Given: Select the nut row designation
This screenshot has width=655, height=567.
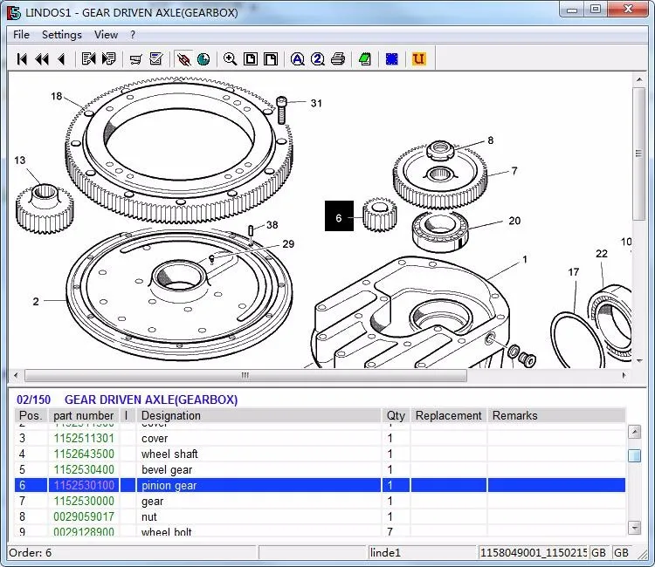Looking at the screenshot, I should [x=149, y=517].
